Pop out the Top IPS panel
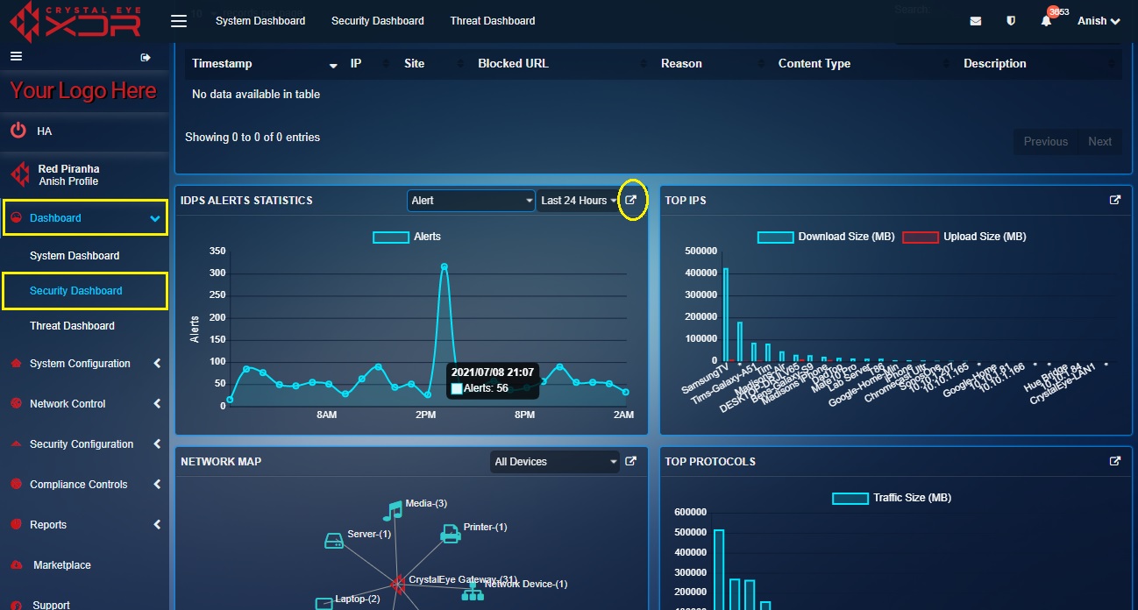This screenshot has width=1138, height=610. pyautogui.click(x=1115, y=200)
